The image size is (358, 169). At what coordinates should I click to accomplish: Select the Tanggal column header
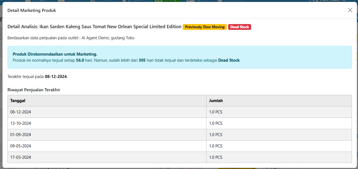tap(18, 101)
